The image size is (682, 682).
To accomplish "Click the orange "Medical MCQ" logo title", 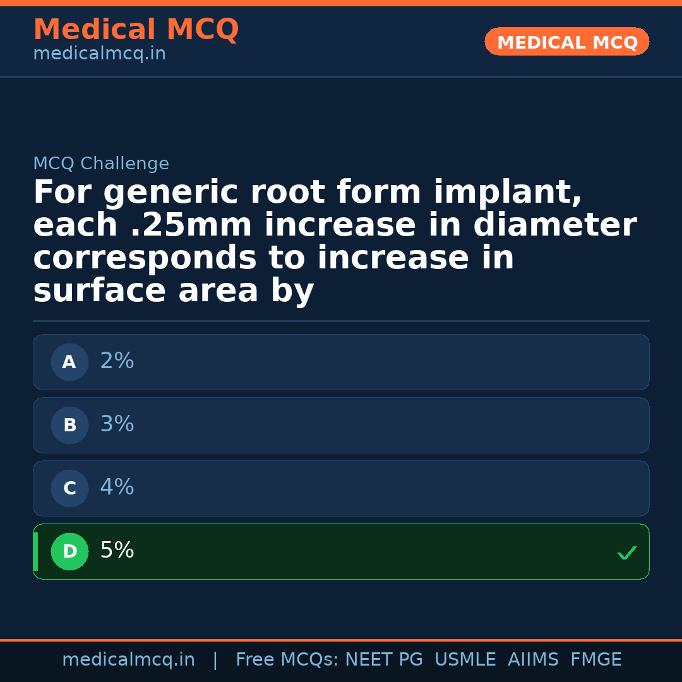I will (x=136, y=30).
